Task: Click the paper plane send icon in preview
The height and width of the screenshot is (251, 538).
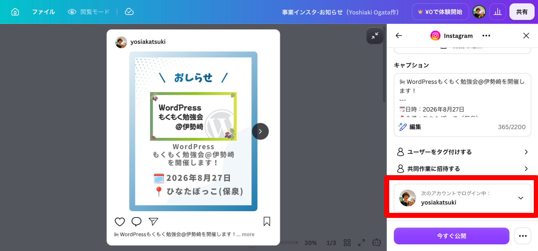Action: (153, 222)
